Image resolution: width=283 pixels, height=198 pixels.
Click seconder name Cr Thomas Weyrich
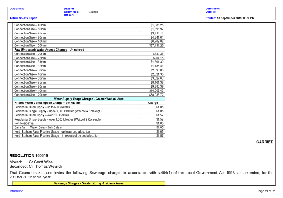[x=46, y=166]
